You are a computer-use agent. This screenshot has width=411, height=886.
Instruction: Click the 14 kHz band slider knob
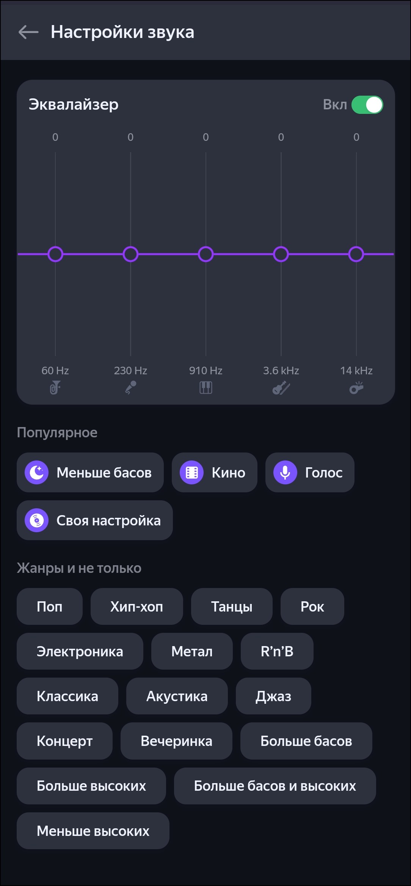tap(356, 254)
